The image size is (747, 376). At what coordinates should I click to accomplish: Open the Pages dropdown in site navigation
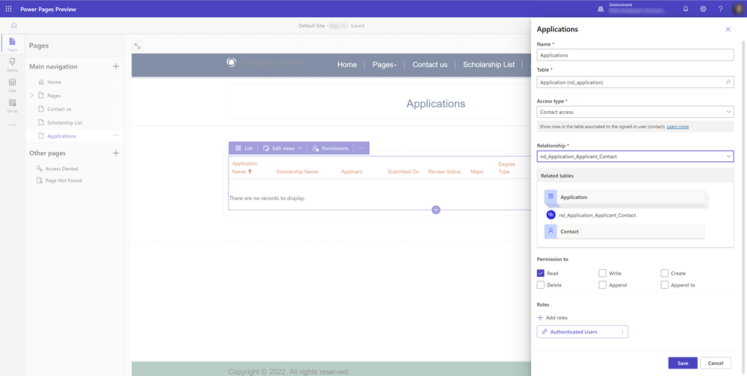385,65
